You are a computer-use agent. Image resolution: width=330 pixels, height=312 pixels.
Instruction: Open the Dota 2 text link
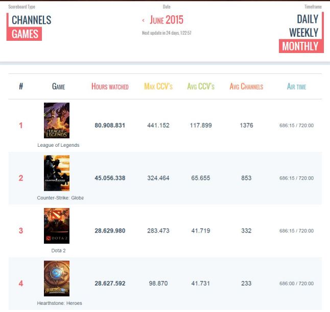pyautogui.click(x=58, y=251)
